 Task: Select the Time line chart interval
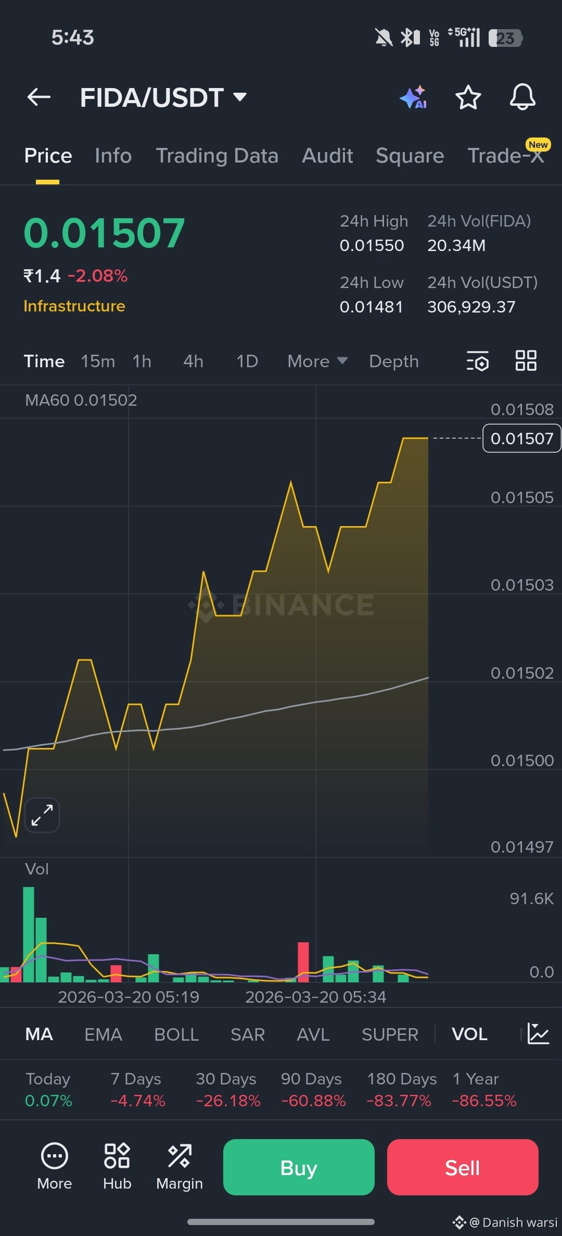coord(44,361)
